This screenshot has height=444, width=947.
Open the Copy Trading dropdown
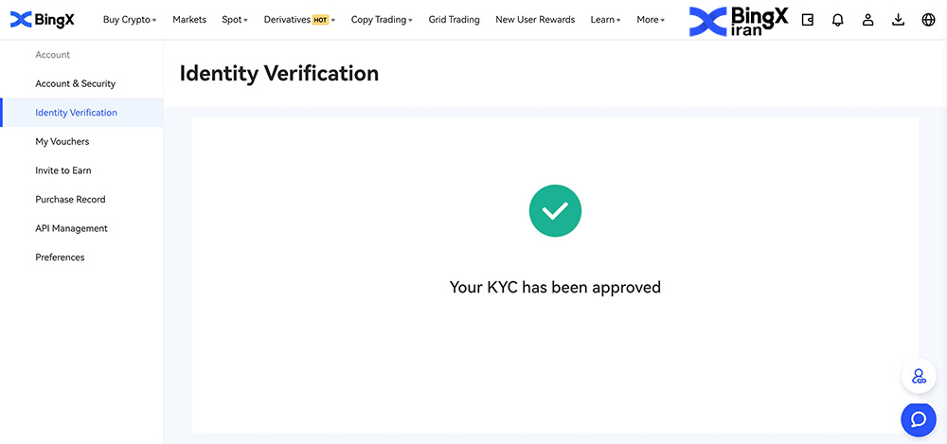pyautogui.click(x=382, y=20)
